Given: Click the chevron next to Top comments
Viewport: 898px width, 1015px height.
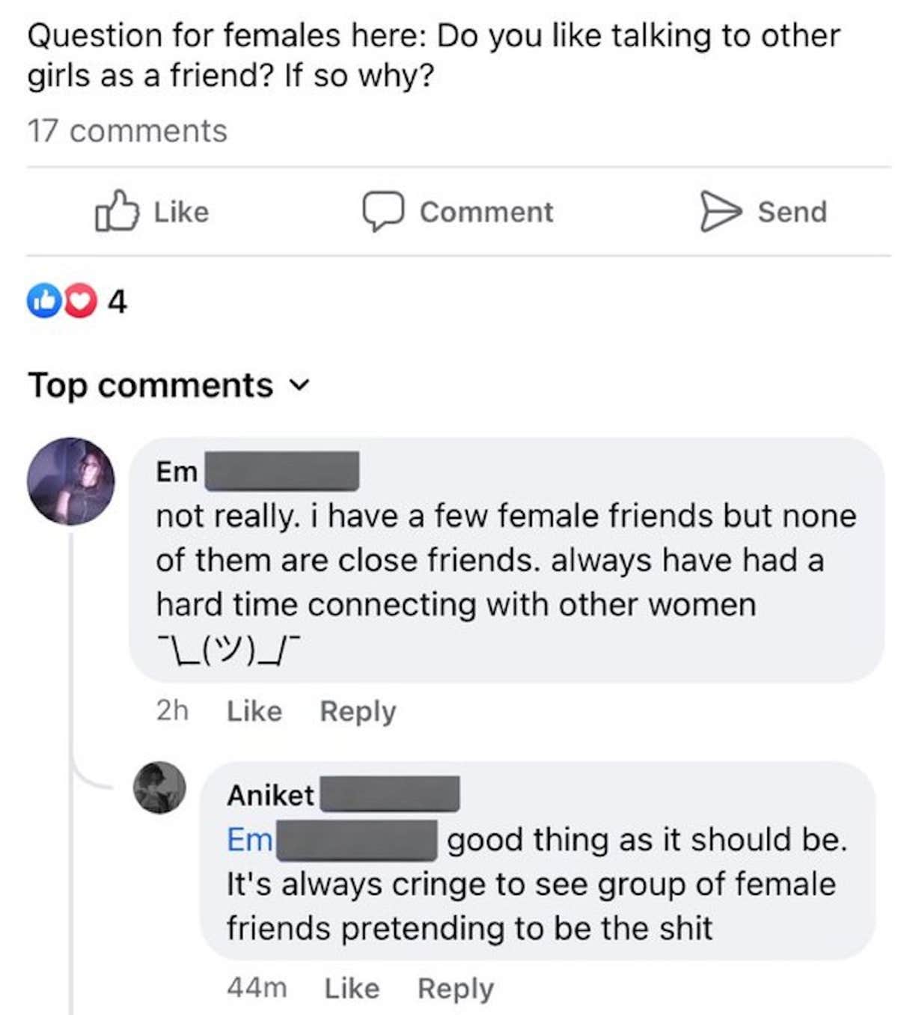Looking at the screenshot, I should 299,386.
